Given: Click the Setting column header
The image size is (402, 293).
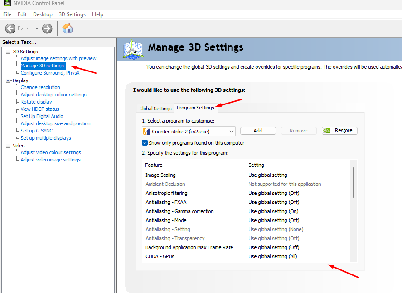Looking at the screenshot, I should (x=297, y=165).
